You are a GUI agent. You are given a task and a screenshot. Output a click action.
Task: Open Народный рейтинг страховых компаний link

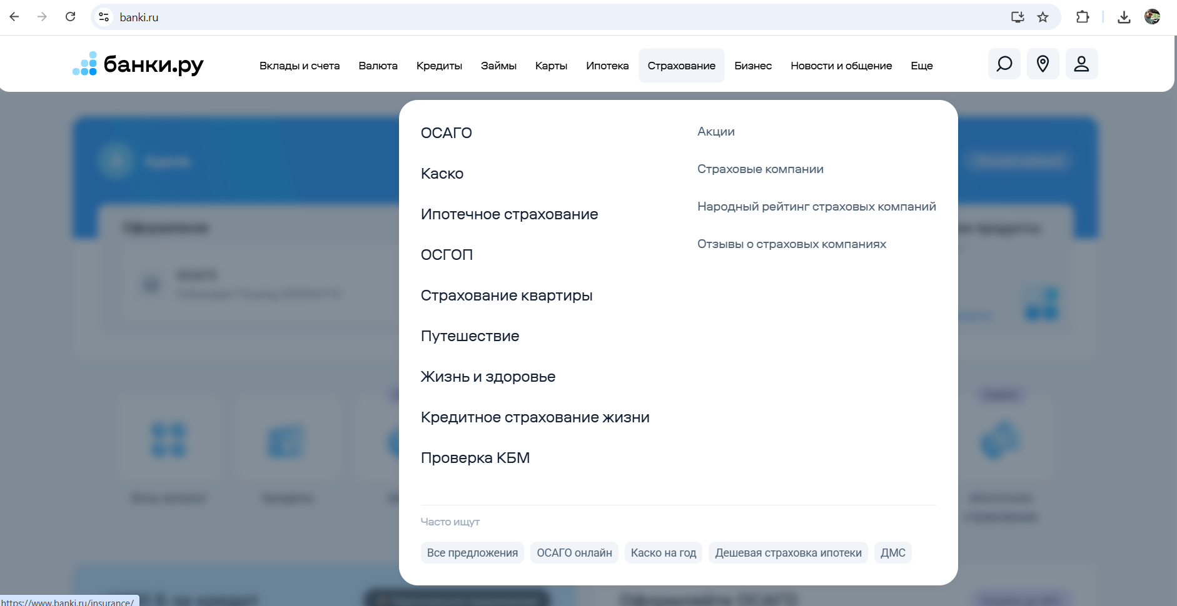(x=816, y=207)
